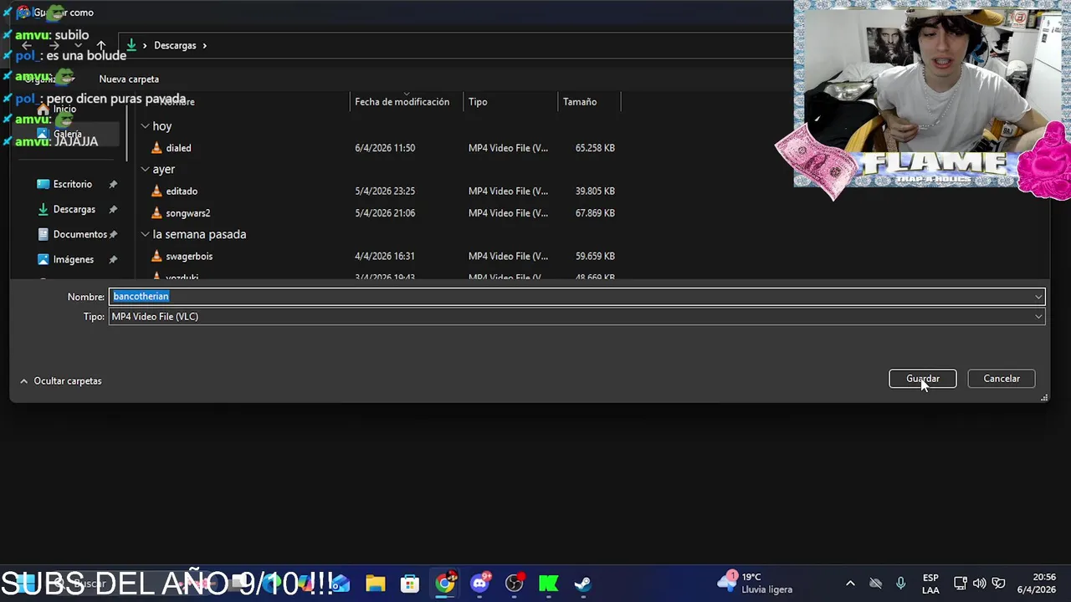Click the Imágenes folder icon in sidebar

tap(44, 260)
